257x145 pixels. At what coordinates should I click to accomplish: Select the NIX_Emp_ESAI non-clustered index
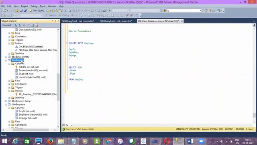(38, 50)
